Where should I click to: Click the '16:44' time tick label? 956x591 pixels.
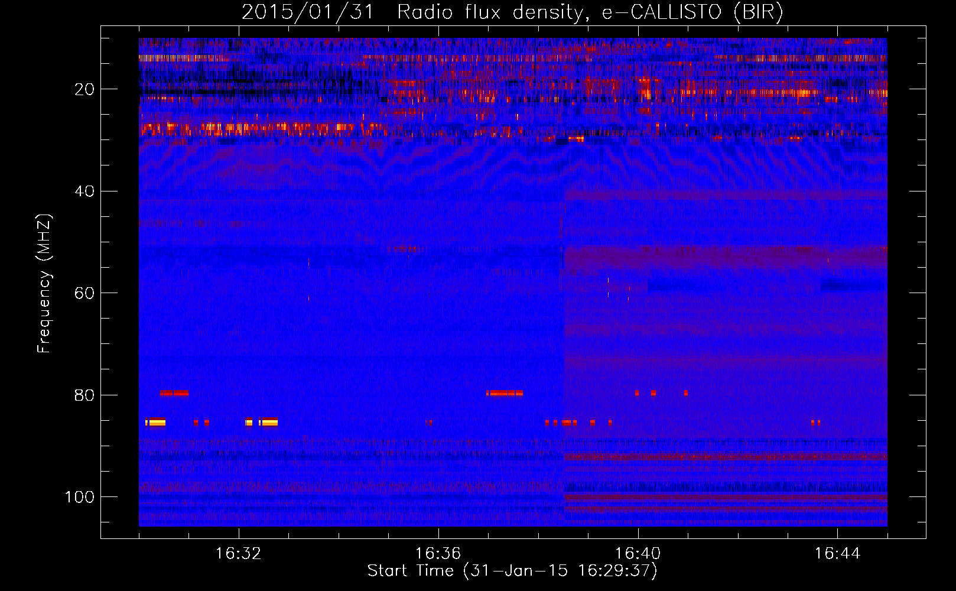tap(837, 554)
